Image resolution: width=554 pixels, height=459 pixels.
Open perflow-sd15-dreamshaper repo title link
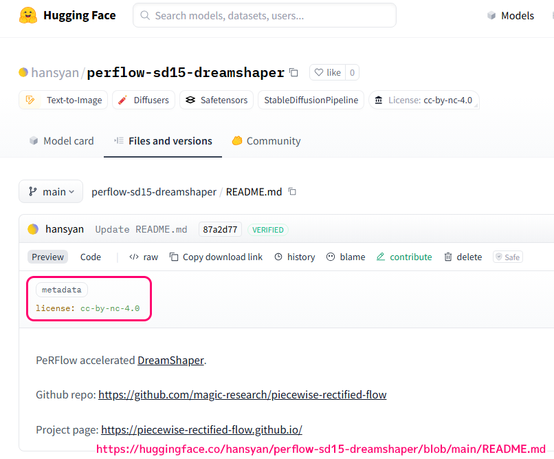[x=186, y=72]
